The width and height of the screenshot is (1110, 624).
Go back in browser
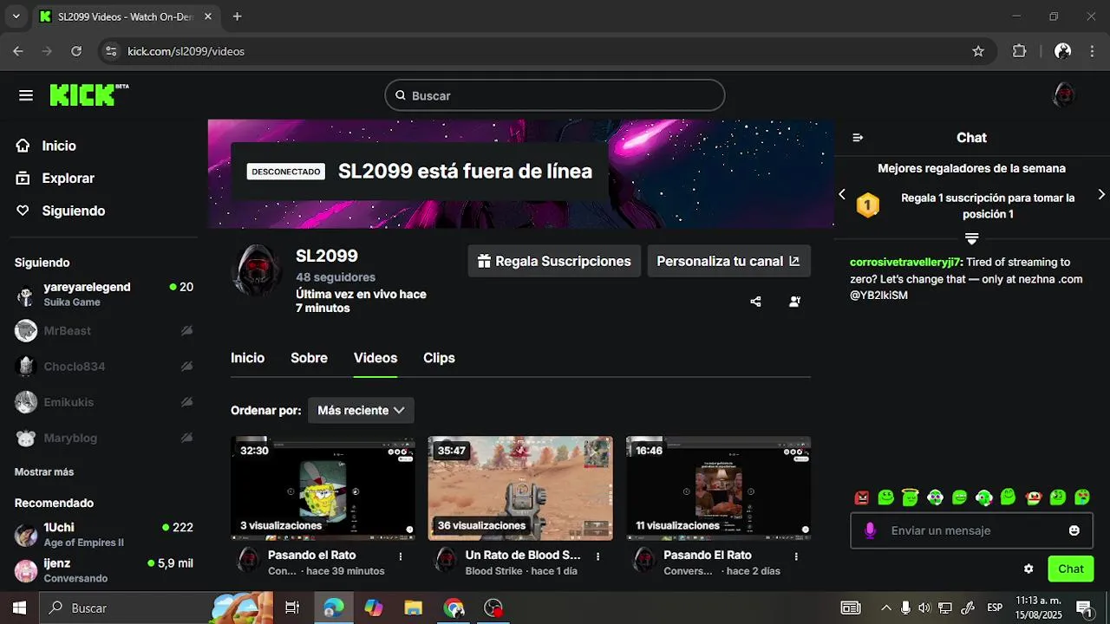(18, 51)
